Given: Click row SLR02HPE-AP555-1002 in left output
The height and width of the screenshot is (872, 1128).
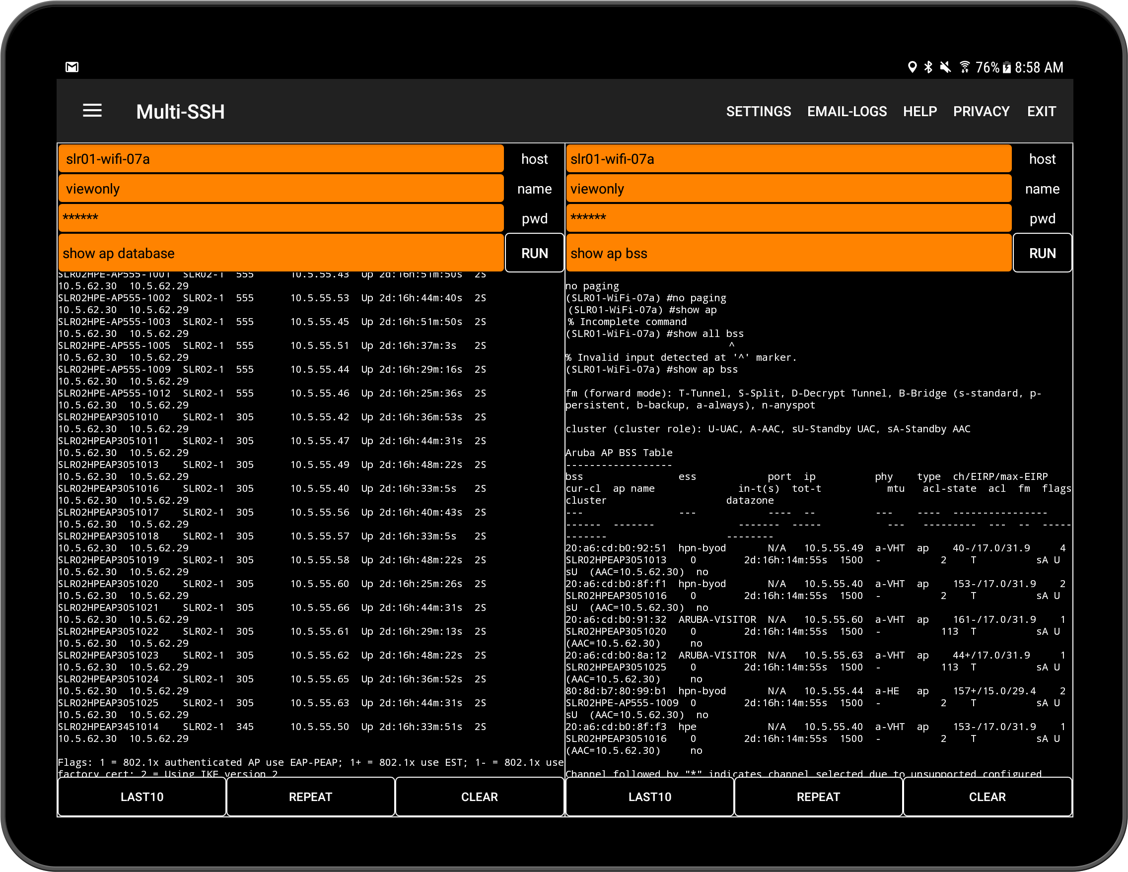Looking at the screenshot, I should [x=272, y=298].
